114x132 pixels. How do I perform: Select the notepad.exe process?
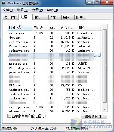pos(54,64)
